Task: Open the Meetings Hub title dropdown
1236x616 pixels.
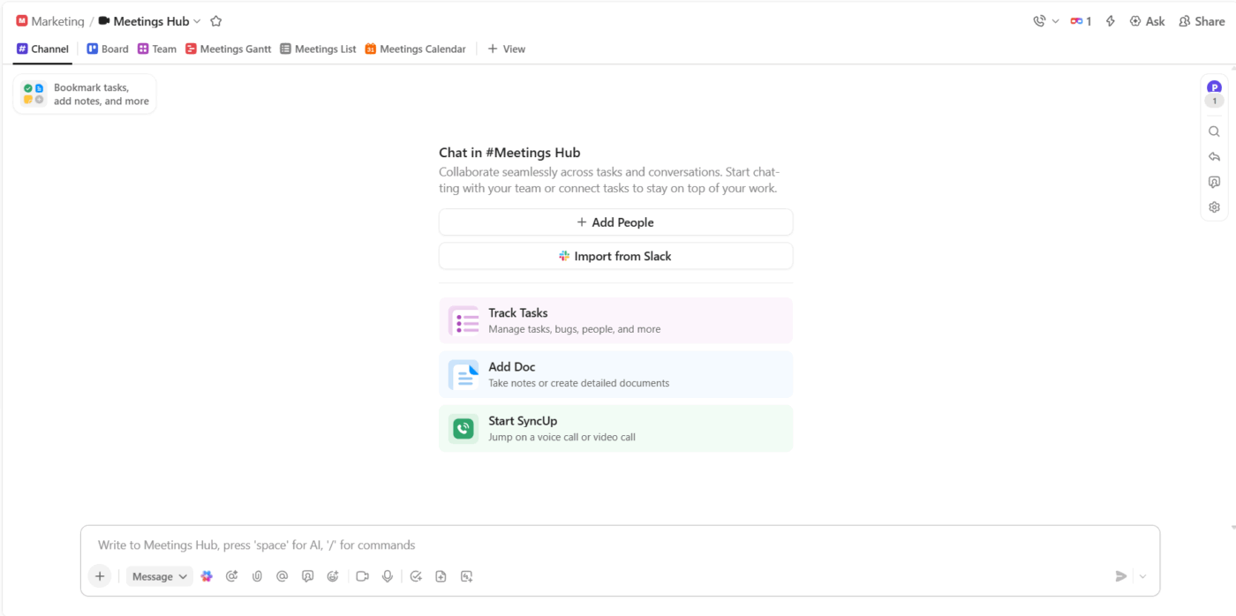Action: 196,20
